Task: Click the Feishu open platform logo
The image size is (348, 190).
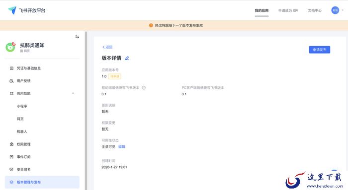Action: [26, 10]
